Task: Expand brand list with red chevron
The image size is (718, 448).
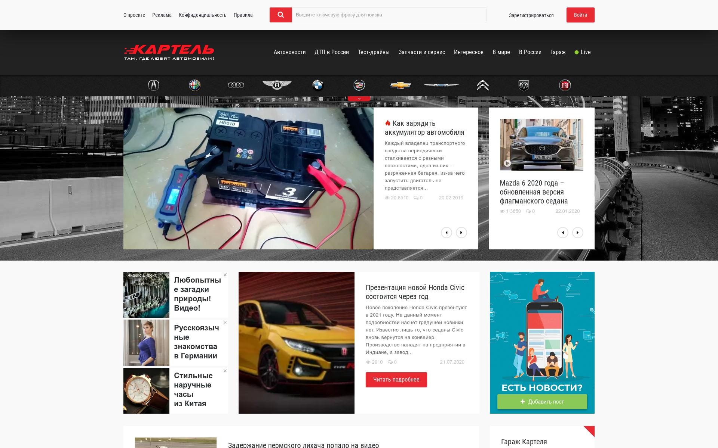Action: click(x=359, y=99)
